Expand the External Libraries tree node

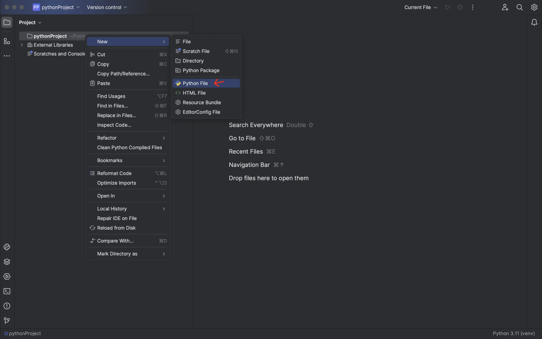[x=22, y=45]
